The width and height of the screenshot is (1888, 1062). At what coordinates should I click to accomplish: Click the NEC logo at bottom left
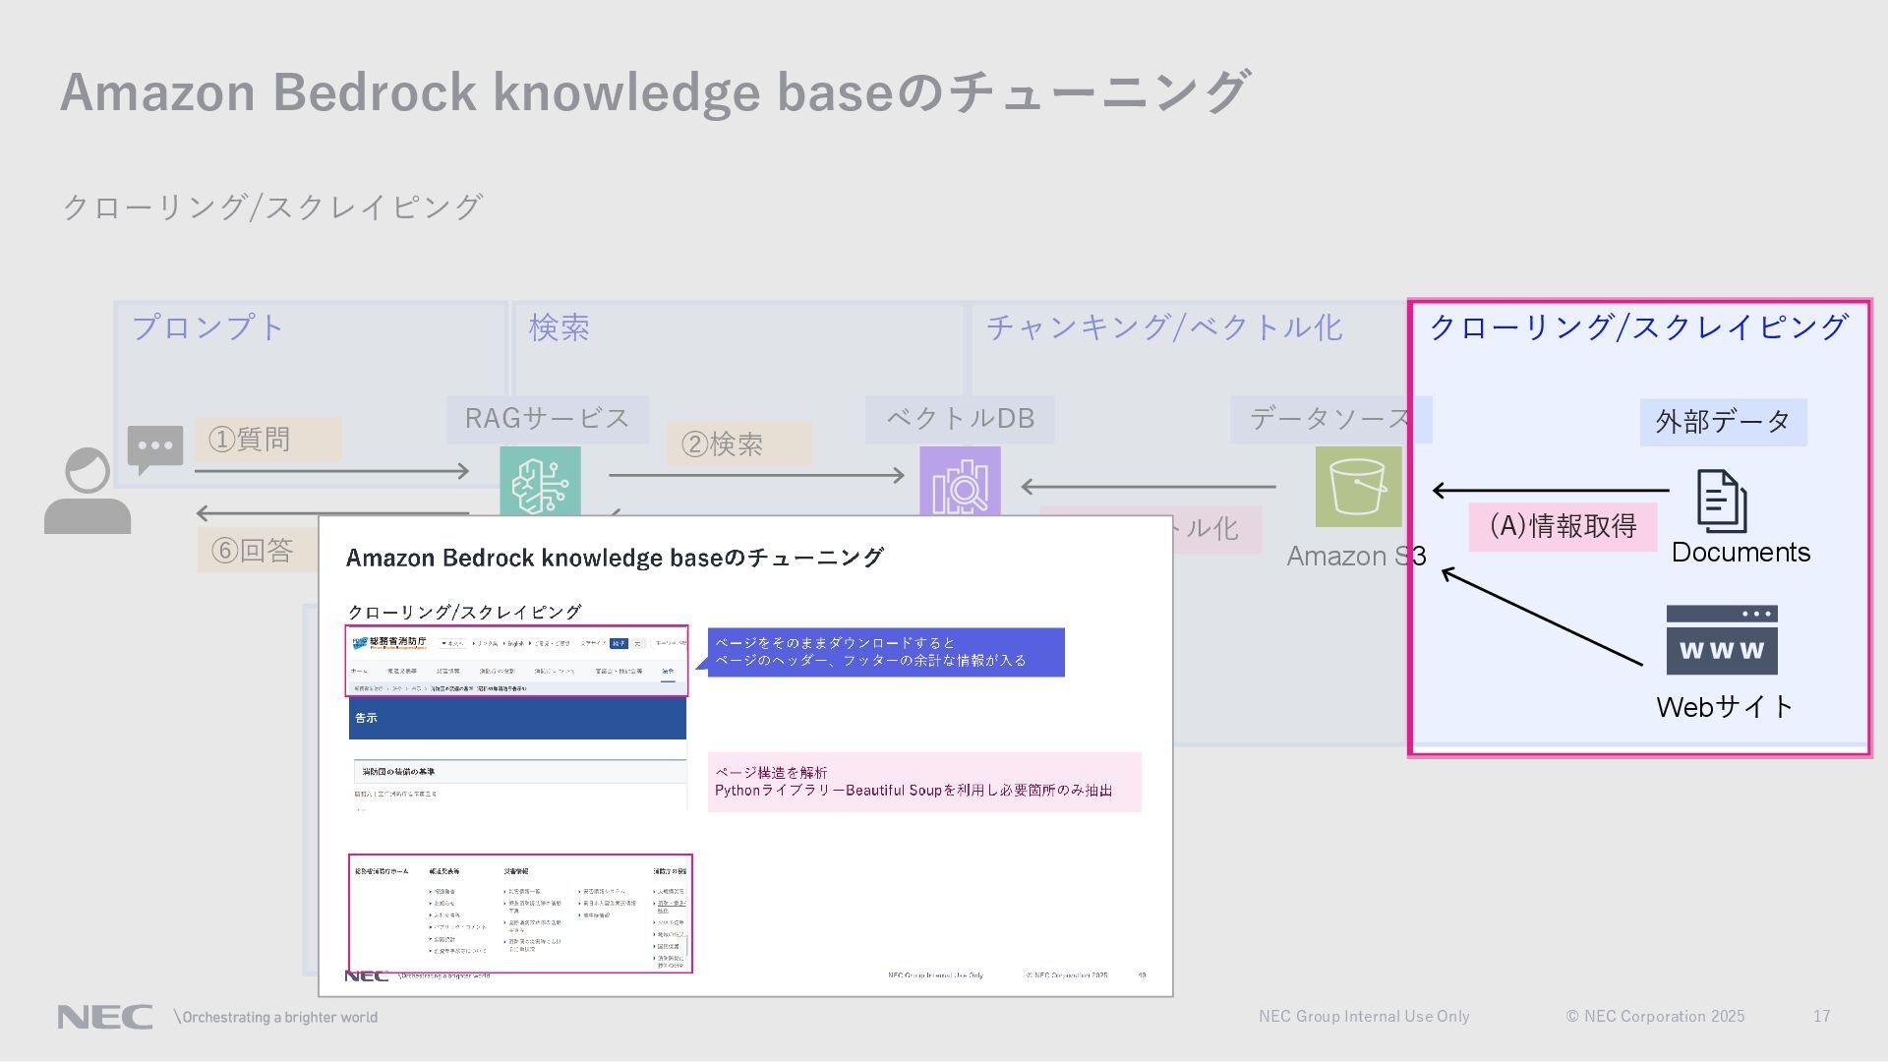pos(105,1017)
